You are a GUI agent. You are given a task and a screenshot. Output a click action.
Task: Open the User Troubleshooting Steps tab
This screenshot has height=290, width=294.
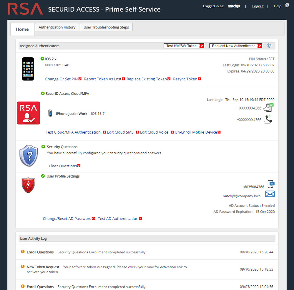106,27
